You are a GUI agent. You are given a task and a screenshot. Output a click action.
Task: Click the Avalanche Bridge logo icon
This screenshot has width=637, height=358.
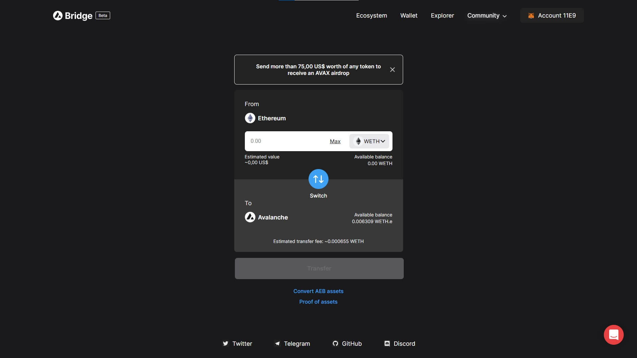(x=58, y=16)
